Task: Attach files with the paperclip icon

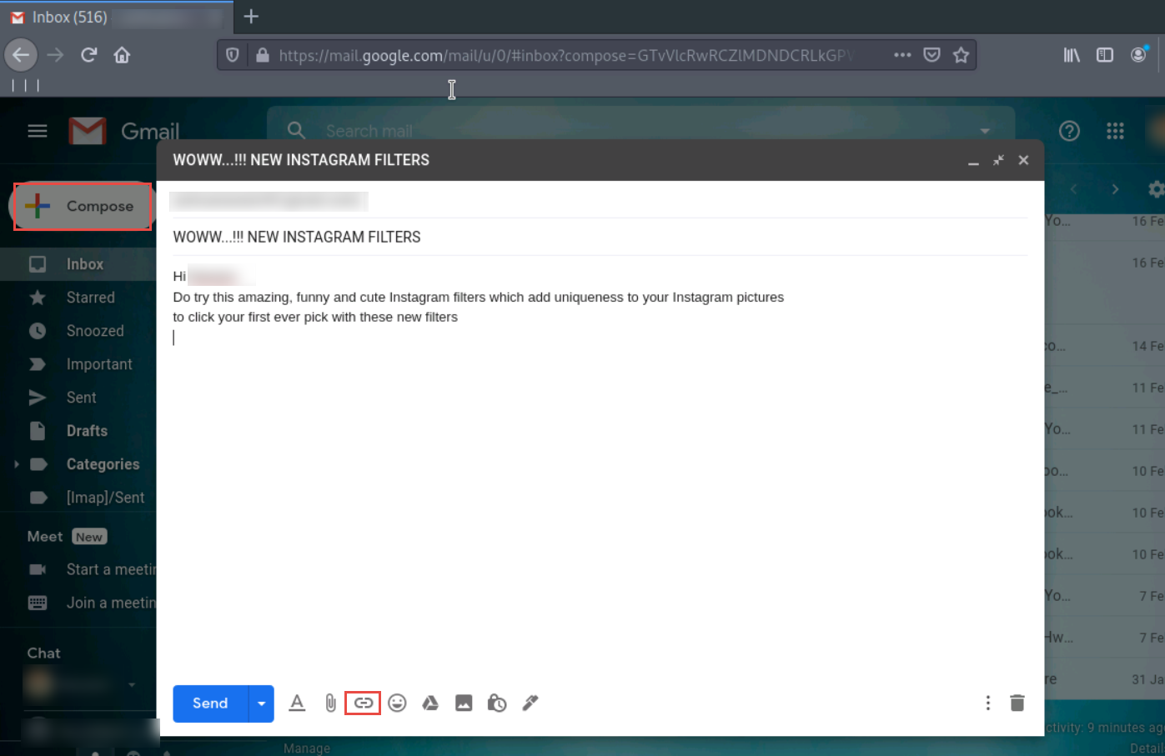Action: click(331, 703)
